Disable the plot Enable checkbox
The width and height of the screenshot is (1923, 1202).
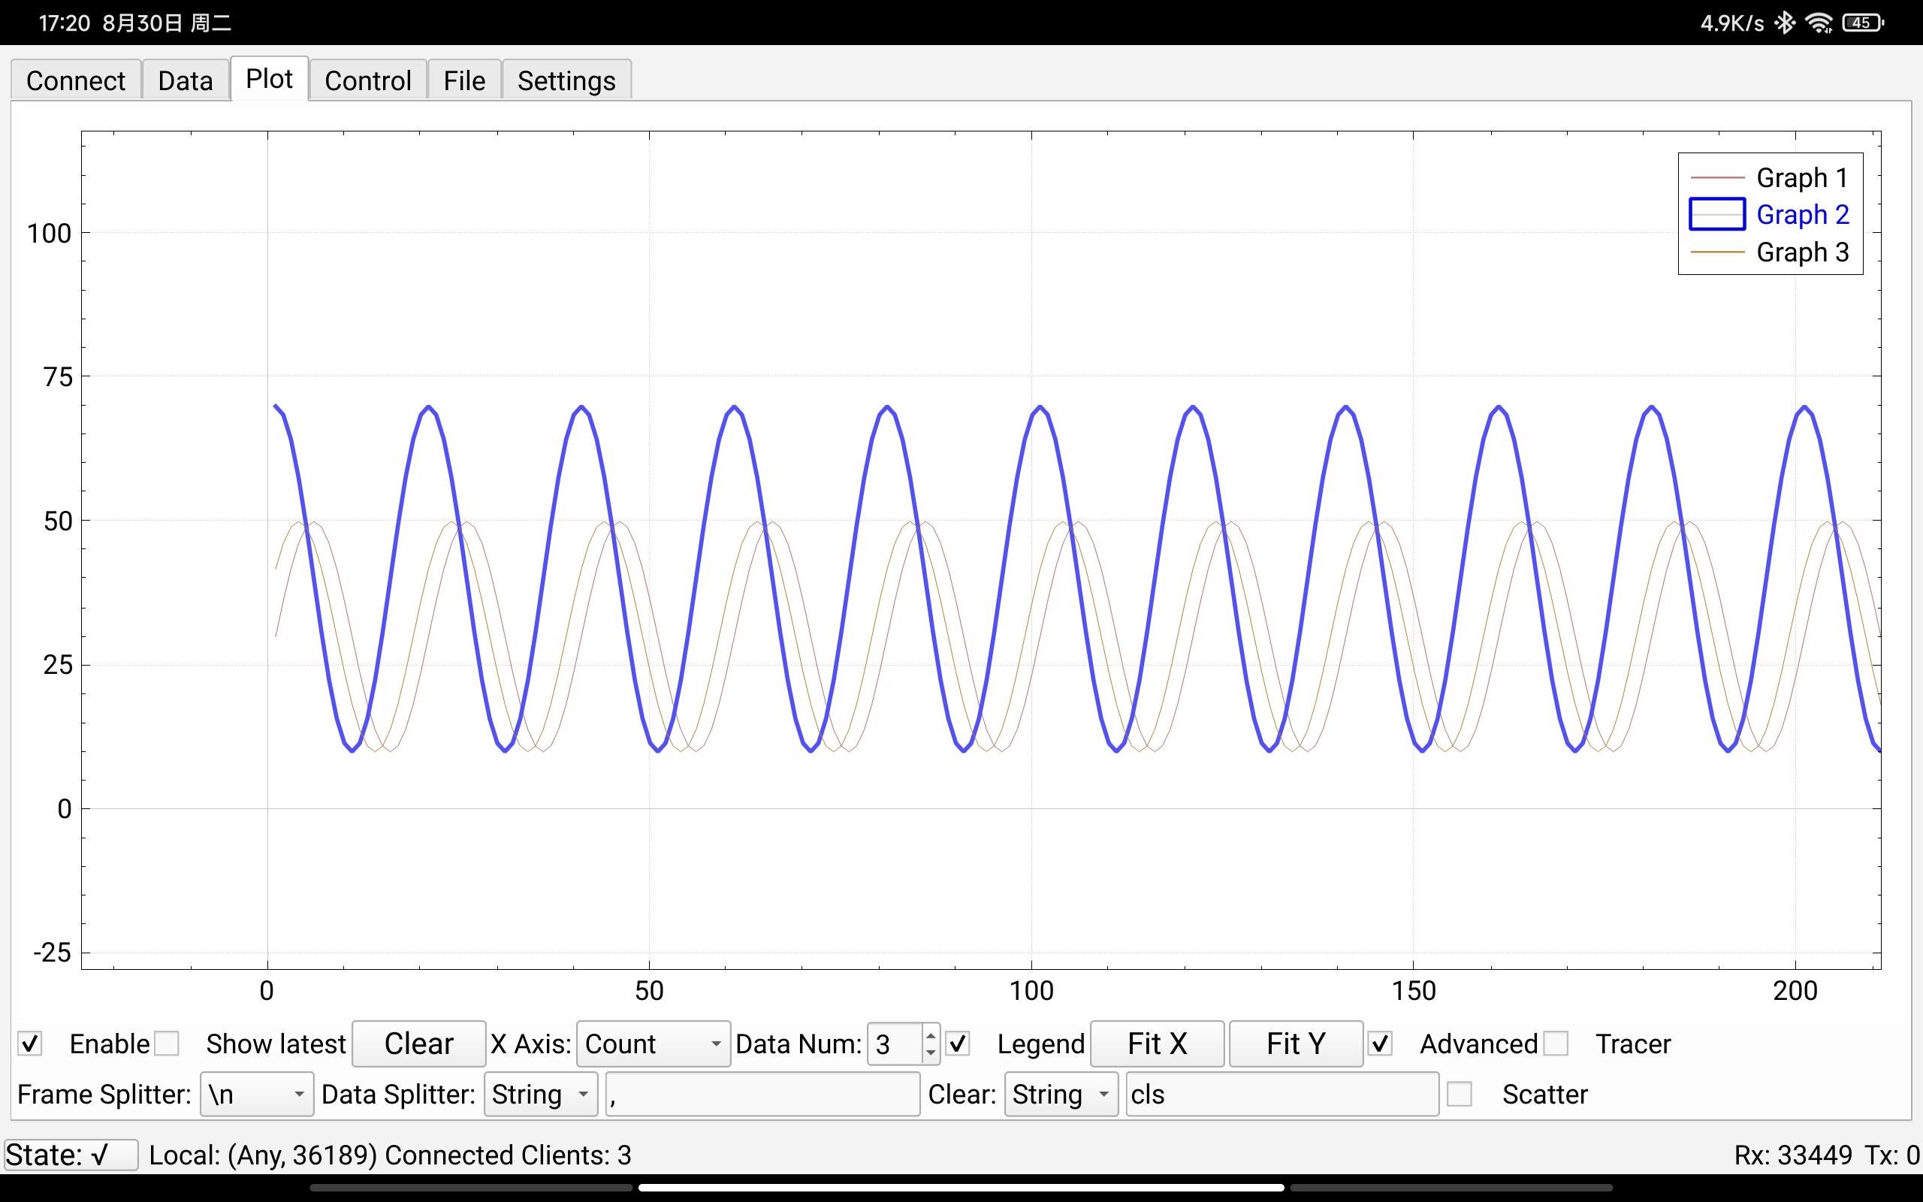(x=30, y=1043)
